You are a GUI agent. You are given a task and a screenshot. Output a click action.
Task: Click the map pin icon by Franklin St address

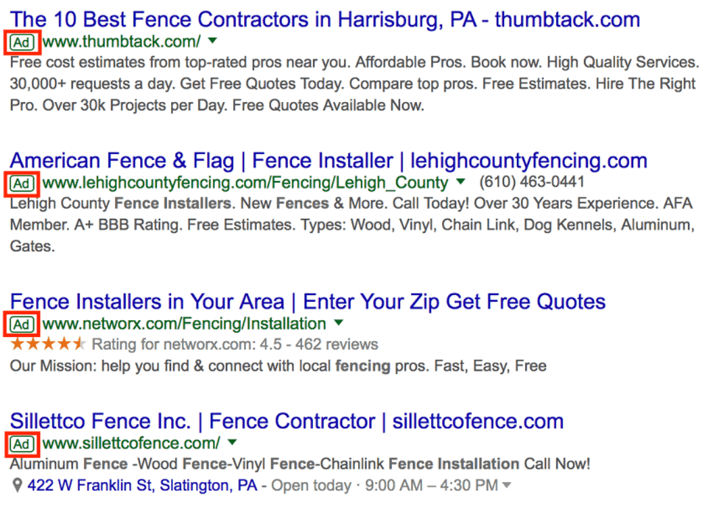(x=17, y=485)
